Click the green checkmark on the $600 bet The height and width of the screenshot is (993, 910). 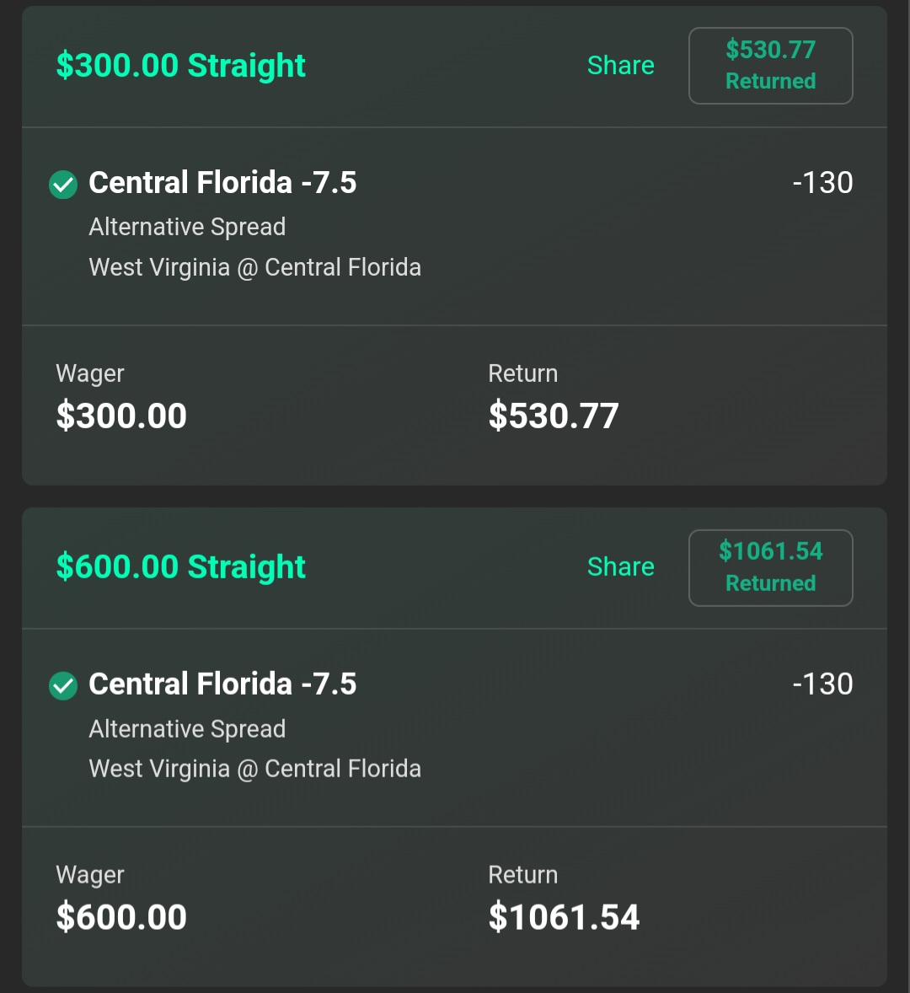pyautogui.click(x=63, y=685)
